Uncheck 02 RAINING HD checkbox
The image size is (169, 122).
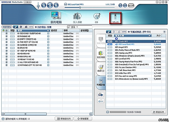click(7, 36)
